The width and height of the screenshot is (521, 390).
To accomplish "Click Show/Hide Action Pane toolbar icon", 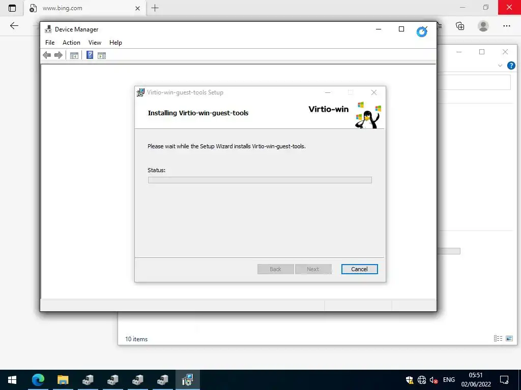I will pyautogui.click(x=102, y=55).
